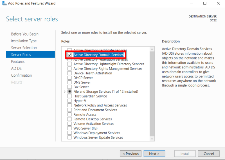The height and width of the screenshot is (160, 225).
Task: Jump to the Confirmation step
Action: [x=22, y=75]
